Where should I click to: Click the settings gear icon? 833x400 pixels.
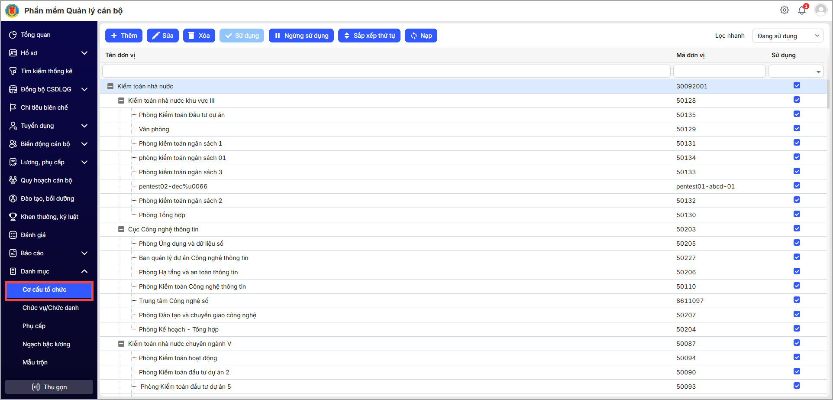pyautogui.click(x=784, y=10)
